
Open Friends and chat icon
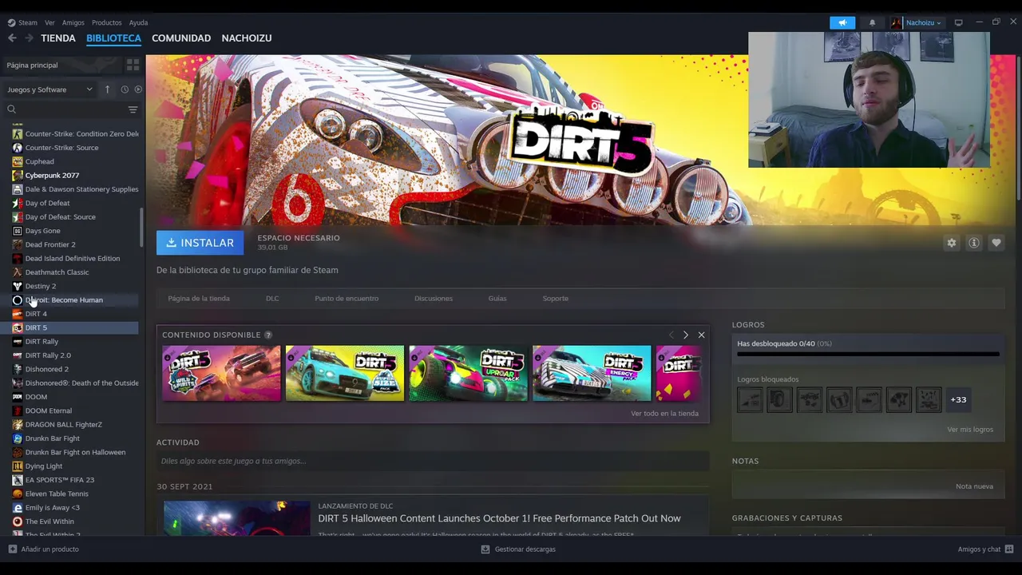1009,549
